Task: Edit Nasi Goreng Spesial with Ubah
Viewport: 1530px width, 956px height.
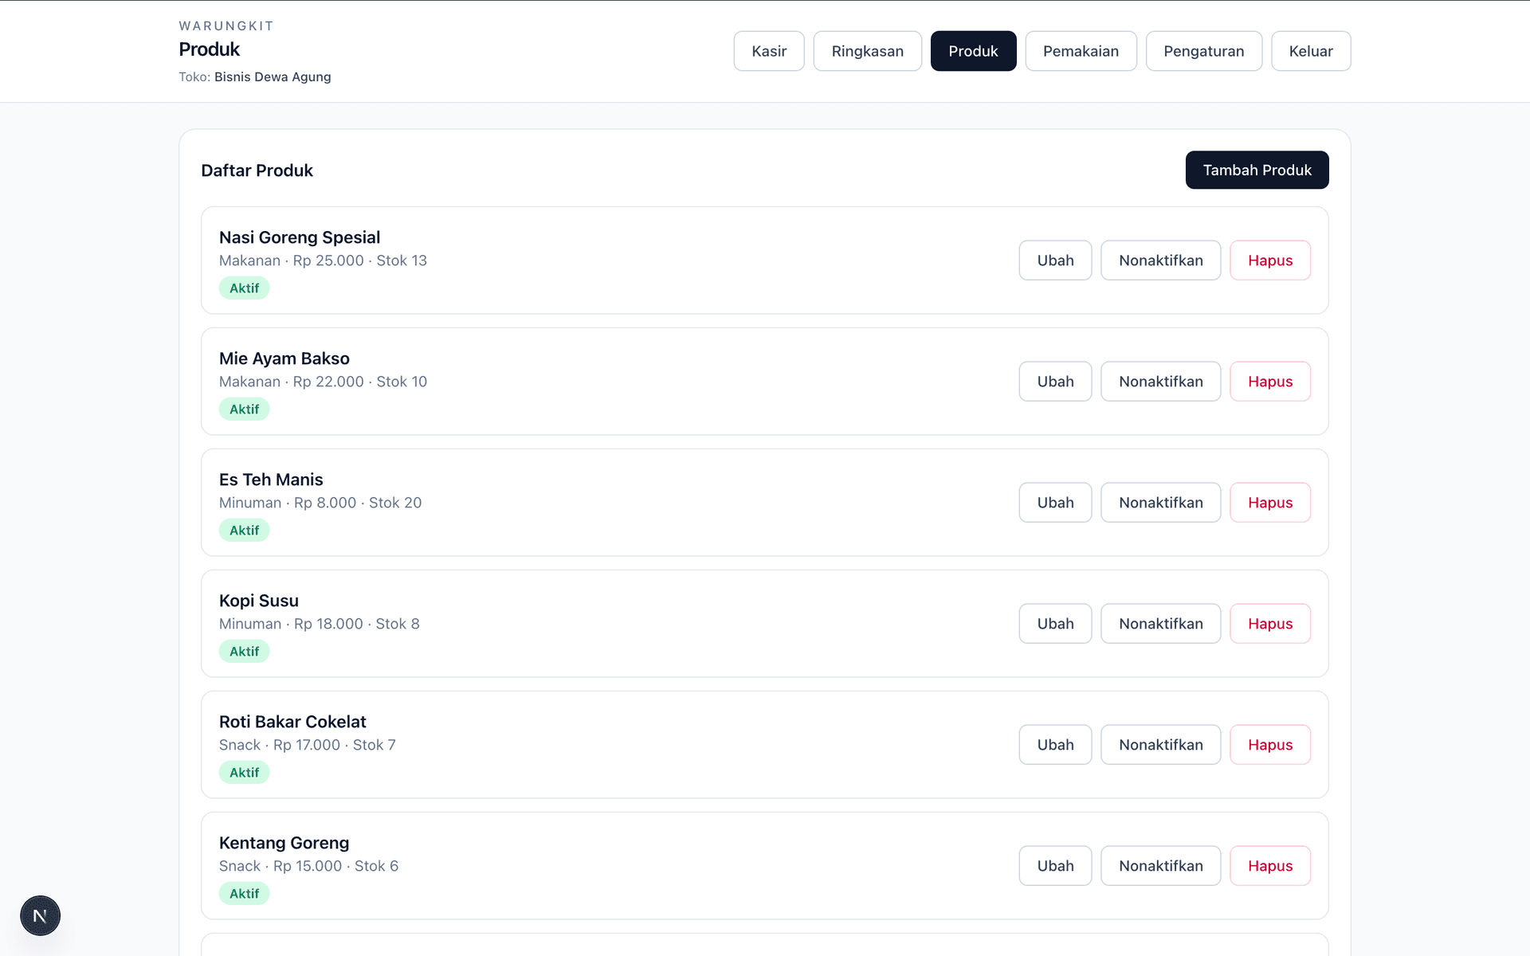Action: (x=1055, y=261)
